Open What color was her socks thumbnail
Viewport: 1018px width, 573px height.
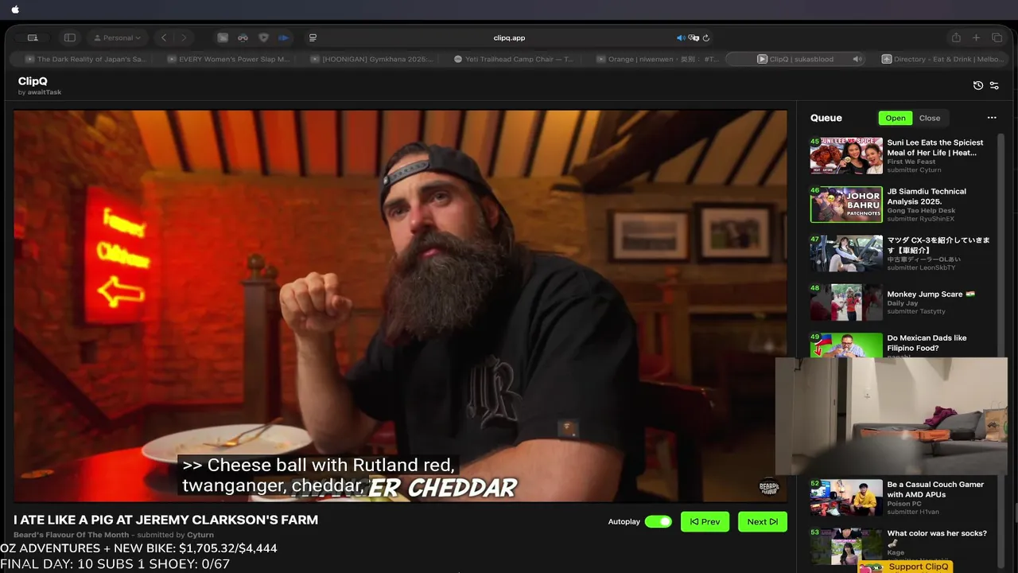click(846, 546)
